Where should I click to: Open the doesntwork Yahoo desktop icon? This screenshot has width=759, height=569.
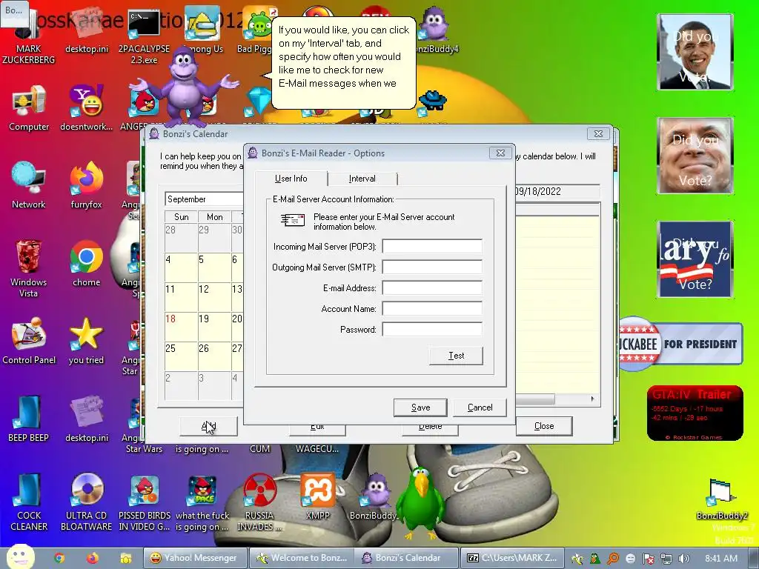pyautogui.click(x=86, y=108)
